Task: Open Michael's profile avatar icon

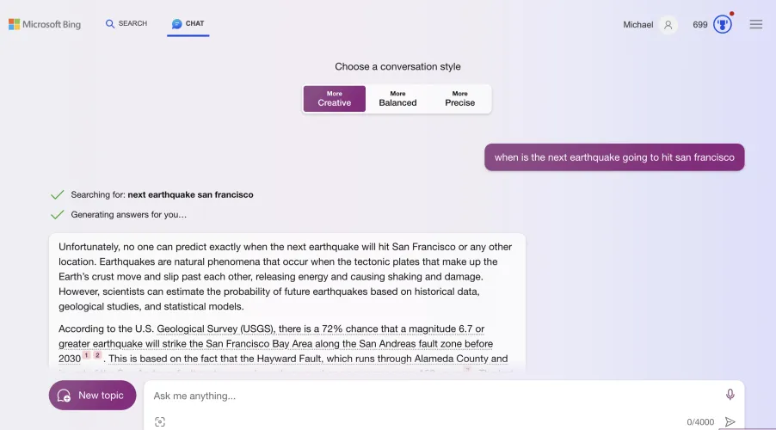Action: click(x=668, y=25)
